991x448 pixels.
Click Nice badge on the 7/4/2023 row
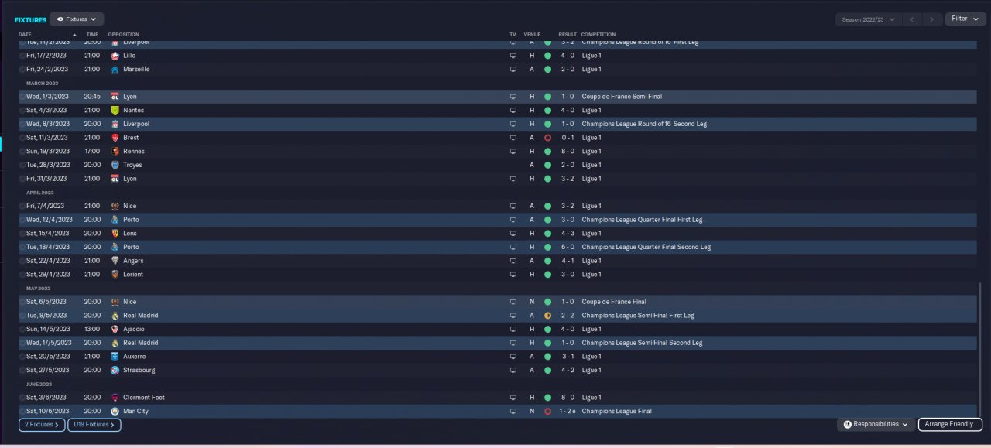coord(115,206)
